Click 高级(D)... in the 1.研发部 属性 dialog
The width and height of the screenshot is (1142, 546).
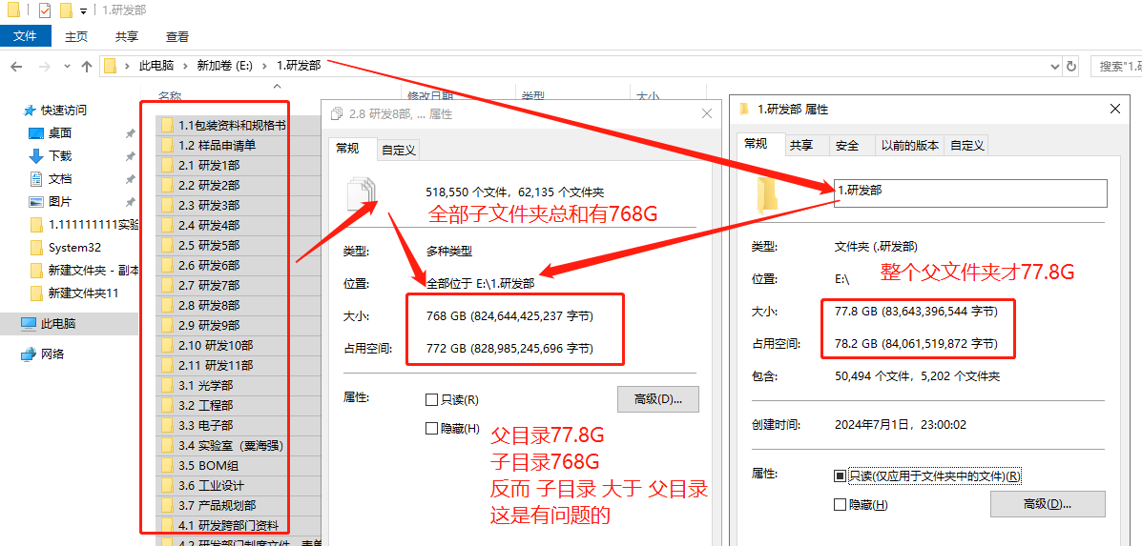click(1048, 504)
